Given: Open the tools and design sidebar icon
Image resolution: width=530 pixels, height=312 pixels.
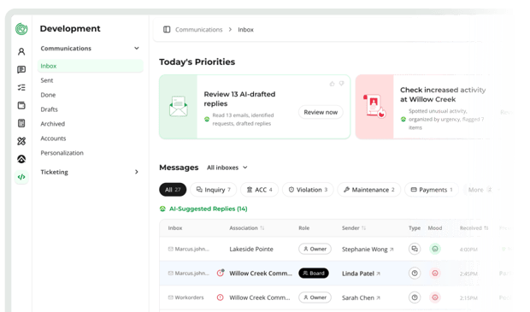Looking at the screenshot, I should [x=21, y=141].
